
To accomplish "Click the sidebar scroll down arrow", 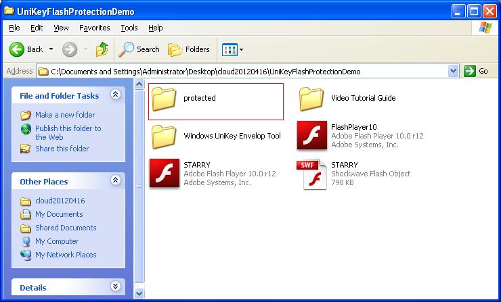I will tap(139, 293).
